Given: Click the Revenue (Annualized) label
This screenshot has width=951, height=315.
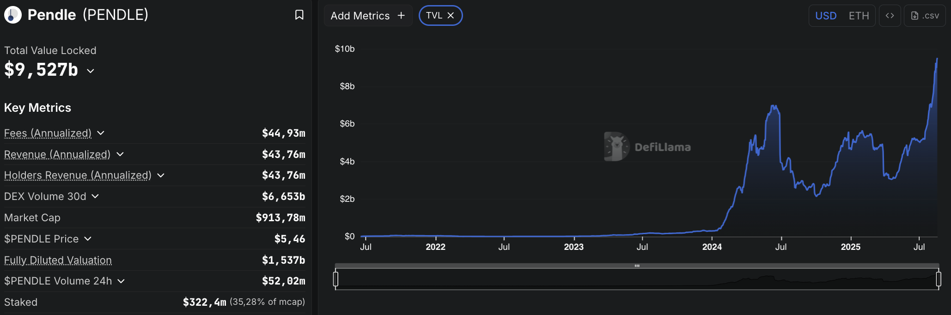Looking at the screenshot, I should point(57,154).
